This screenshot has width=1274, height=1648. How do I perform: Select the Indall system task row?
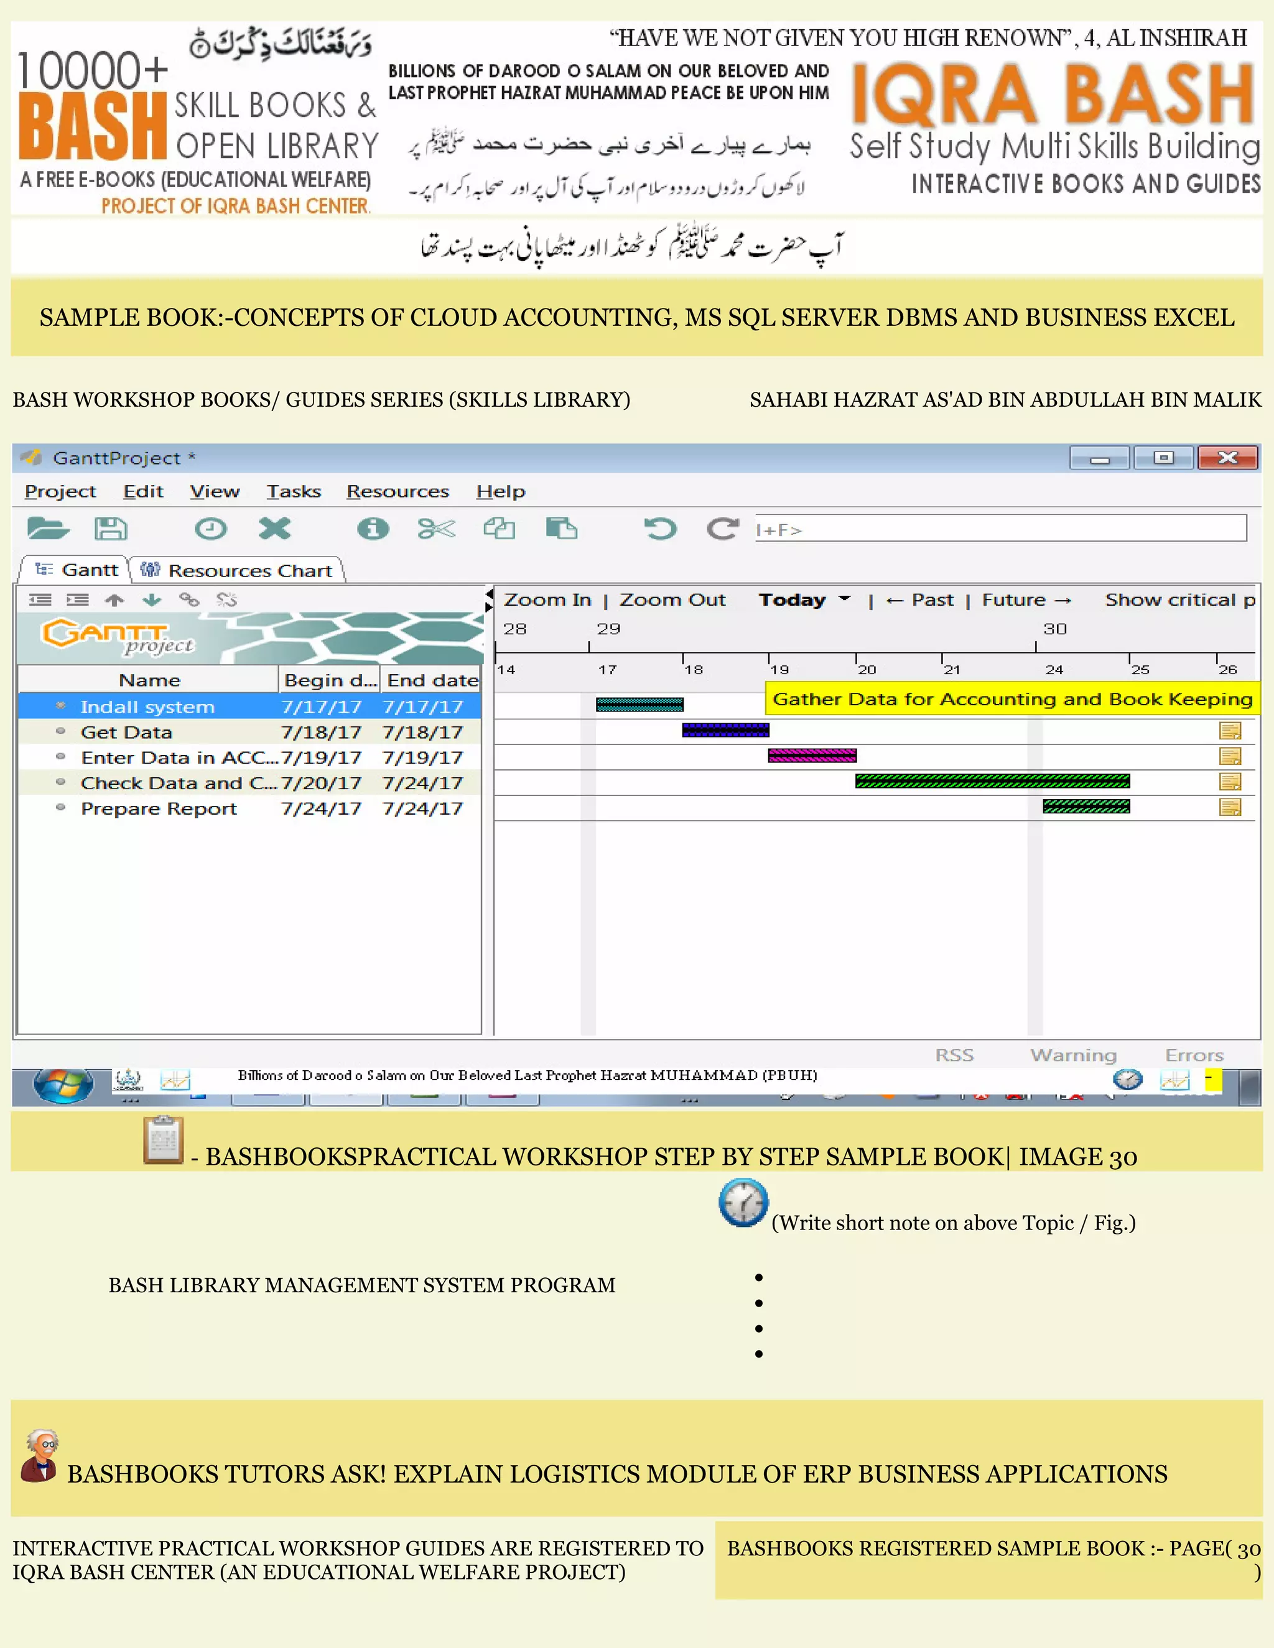(x=249, y=706)
